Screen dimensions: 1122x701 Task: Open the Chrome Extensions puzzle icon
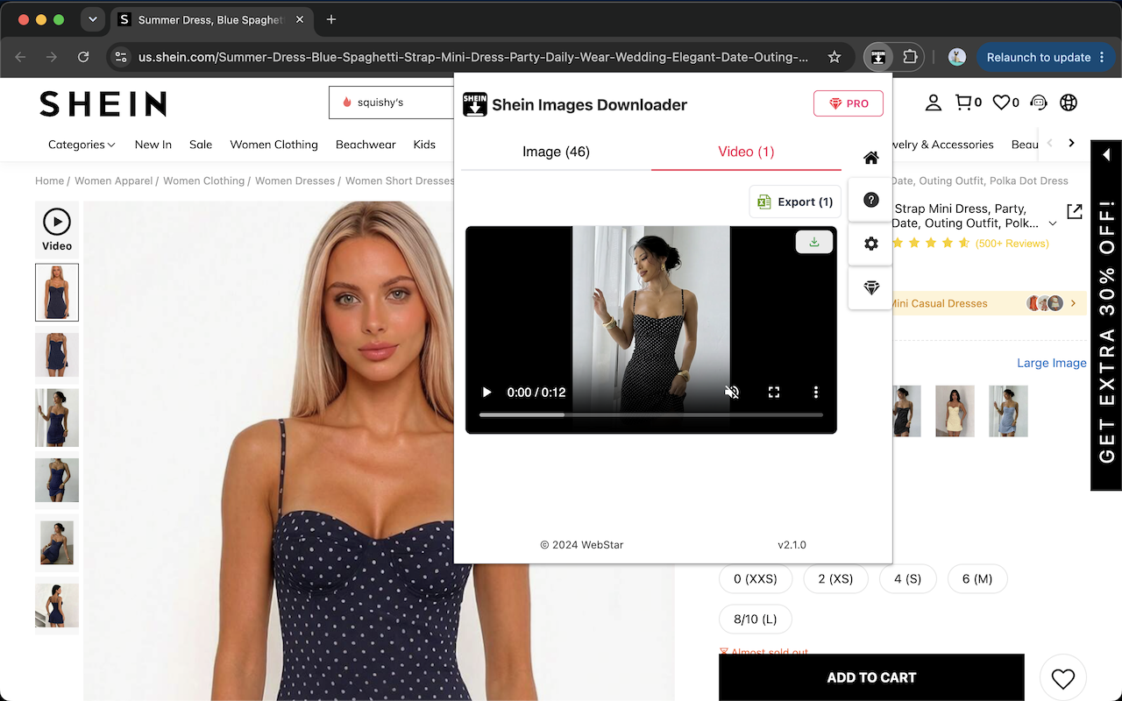(x=910, y=57)
